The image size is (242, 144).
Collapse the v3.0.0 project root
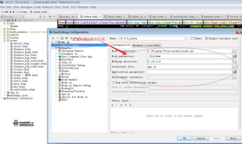(1, 20)
